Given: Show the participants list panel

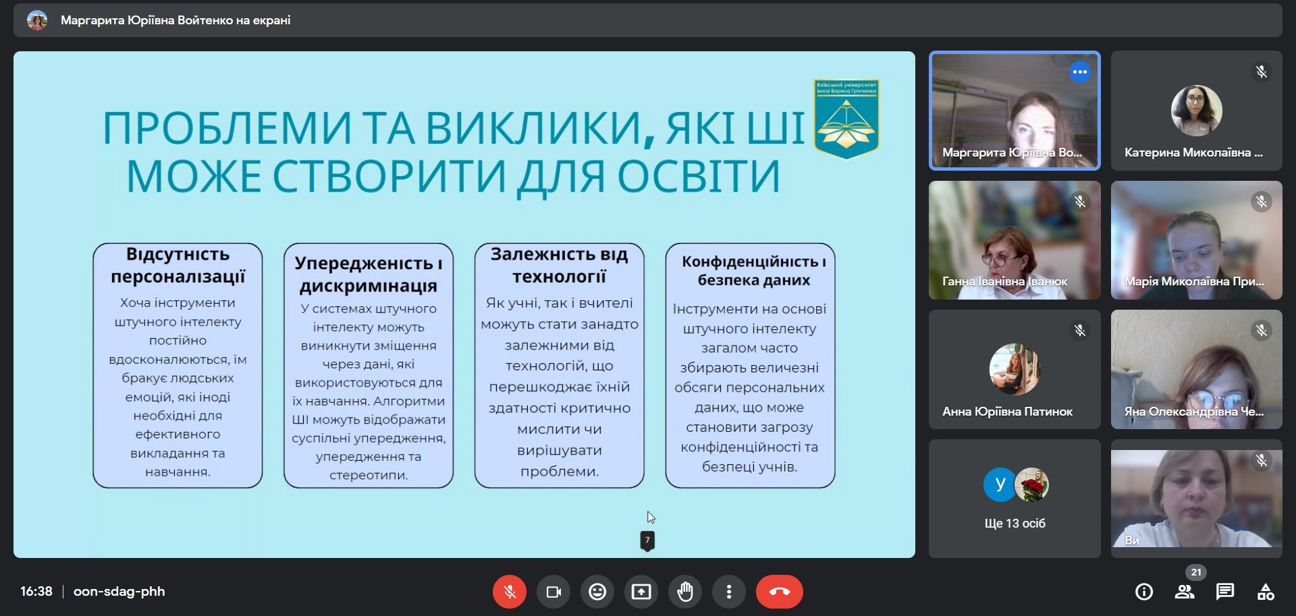Looking at the screenshot, I should 1185,592.
